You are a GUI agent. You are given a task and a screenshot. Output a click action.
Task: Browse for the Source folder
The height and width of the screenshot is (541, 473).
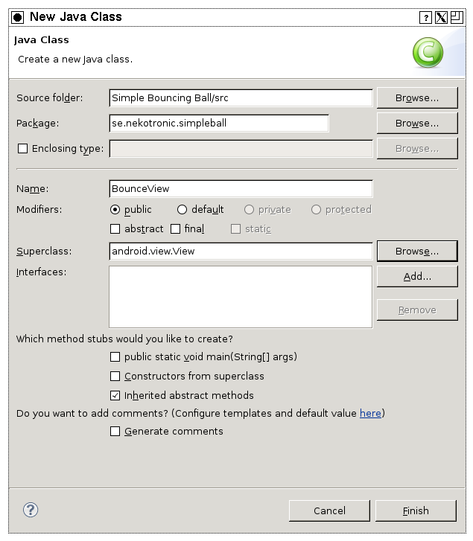click(x=417, y=98)
